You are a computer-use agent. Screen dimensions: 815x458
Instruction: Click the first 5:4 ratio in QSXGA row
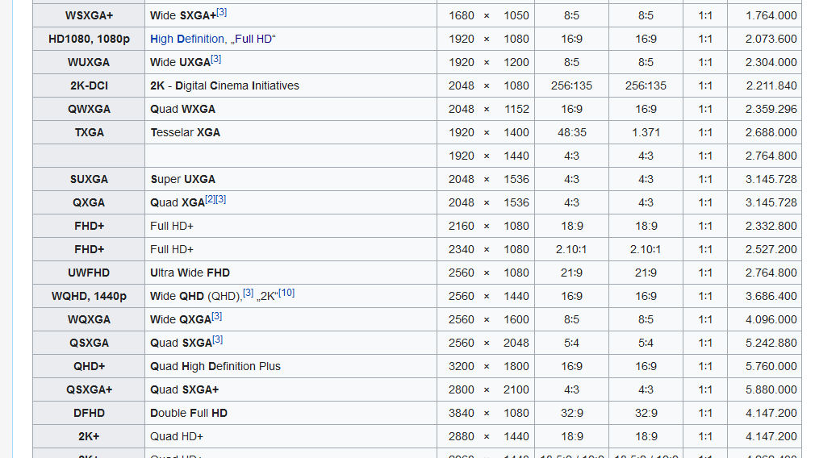[x=572, y=343]
